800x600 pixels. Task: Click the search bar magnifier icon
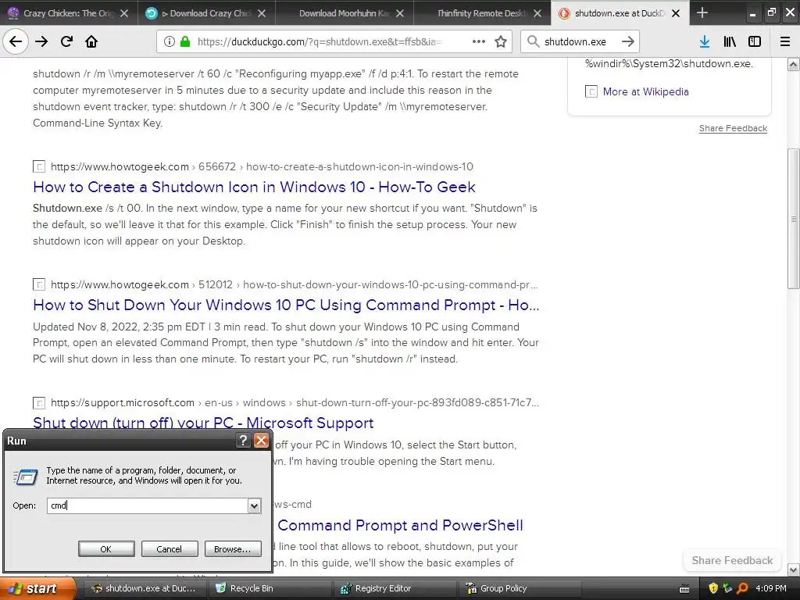[x=533, y=41]
